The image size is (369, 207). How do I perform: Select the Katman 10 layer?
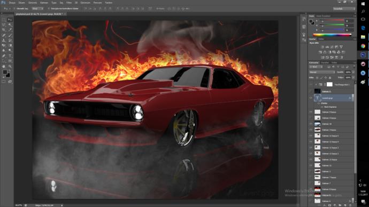coord(334,124)
